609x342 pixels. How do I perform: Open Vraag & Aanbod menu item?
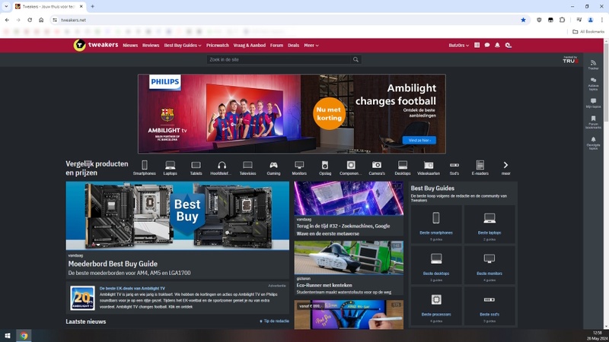[x=250, y=46]
